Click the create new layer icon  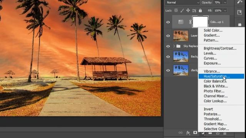(x=218, y=133)
